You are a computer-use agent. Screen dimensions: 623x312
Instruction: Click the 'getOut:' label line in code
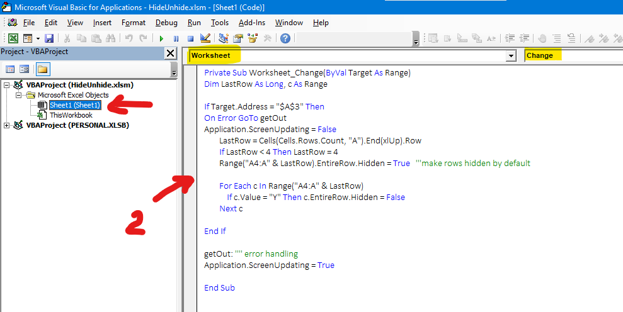tap(251, 253)
